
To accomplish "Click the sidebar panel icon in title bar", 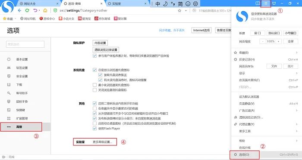I will [x=258, y=3].
